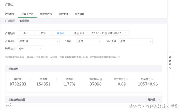The image size is (181, 110).
Task: Select the 数据报表 sub-tab
Action: point(24,21)
